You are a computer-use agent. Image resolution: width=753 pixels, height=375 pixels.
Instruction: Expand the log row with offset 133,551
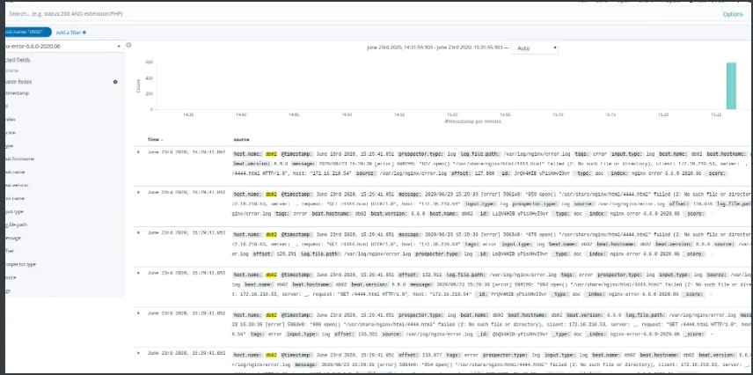click(x=138, y=313)
